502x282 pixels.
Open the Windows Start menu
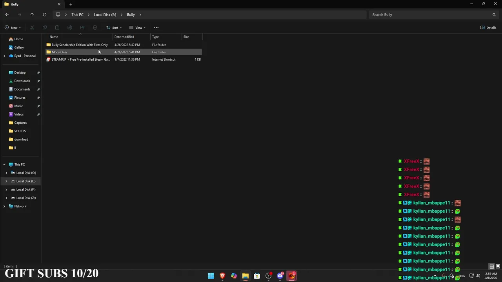tap(211, 276)
